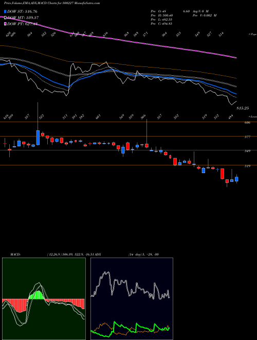Click the MACD indicator heading
The image size is (257, 340).
[x=15, y=254]
